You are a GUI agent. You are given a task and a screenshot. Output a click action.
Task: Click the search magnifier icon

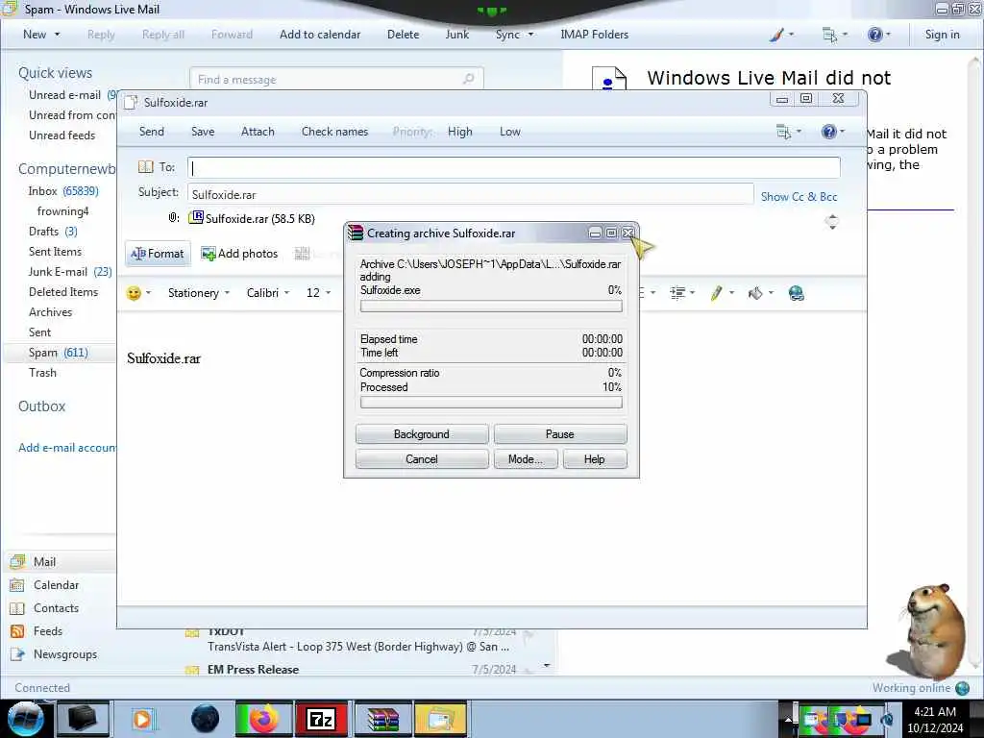coord(468,79)
